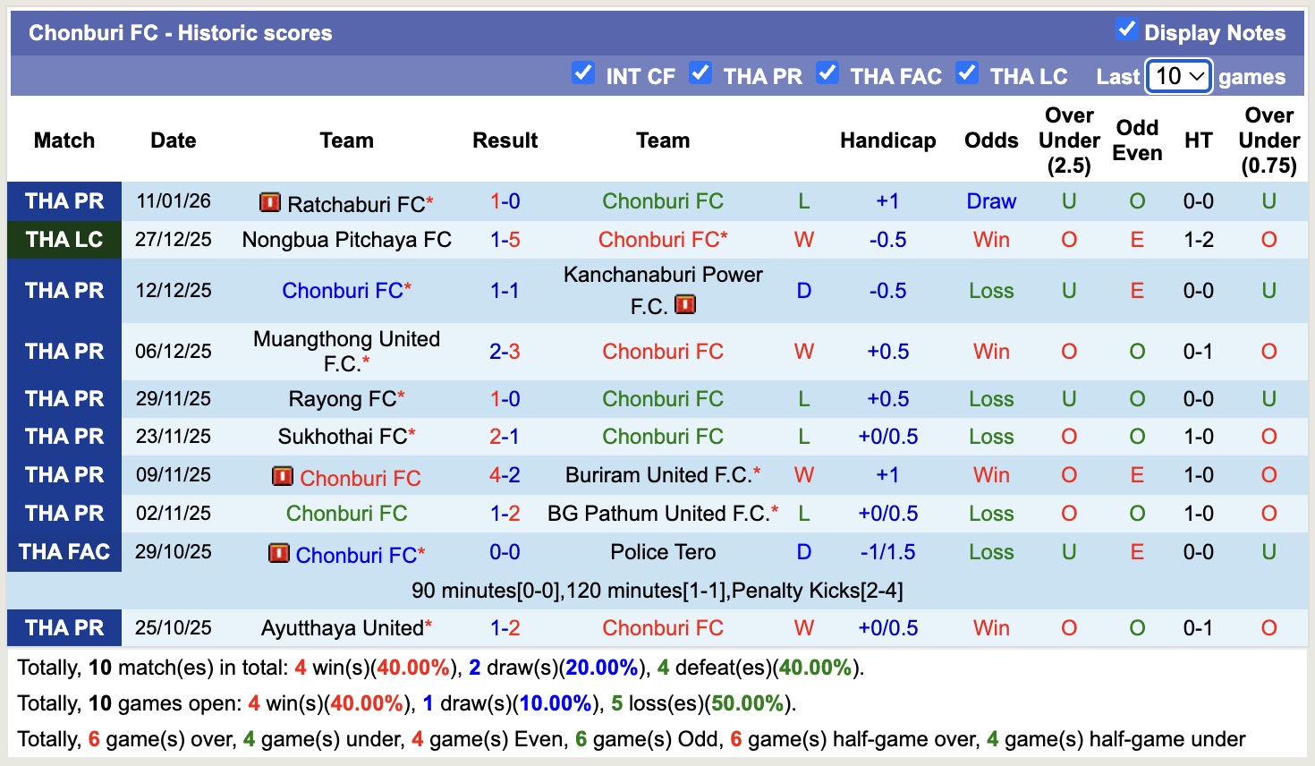This screenshot has width=1315, height=766.
Task: Open the Buriram United F.C. team page
Action: pyautogui.click(x=657, y=475)
